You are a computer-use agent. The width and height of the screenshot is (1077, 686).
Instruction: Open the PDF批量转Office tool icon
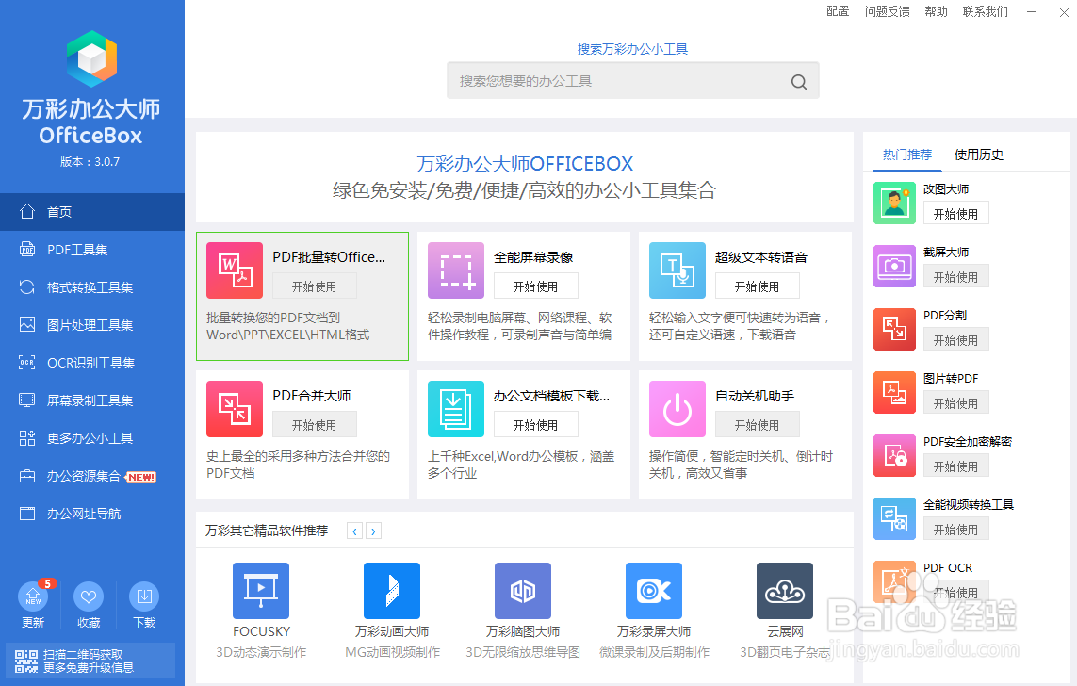(235, 270)
